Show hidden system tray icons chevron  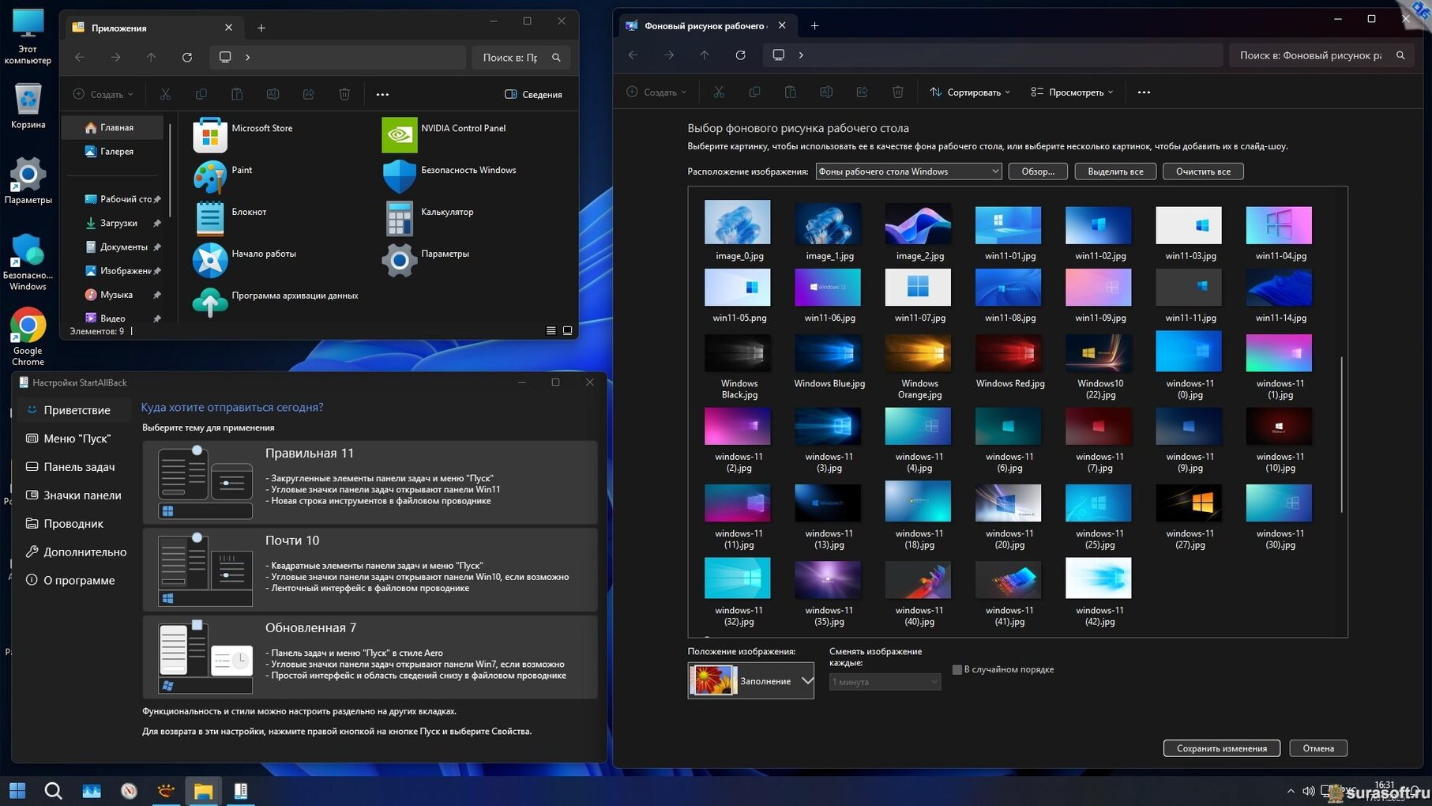[1291, 791]
